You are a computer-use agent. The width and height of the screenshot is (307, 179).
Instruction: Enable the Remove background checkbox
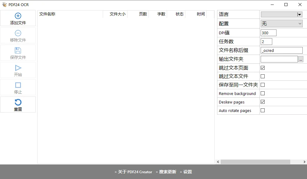click(x=262, y=93)
